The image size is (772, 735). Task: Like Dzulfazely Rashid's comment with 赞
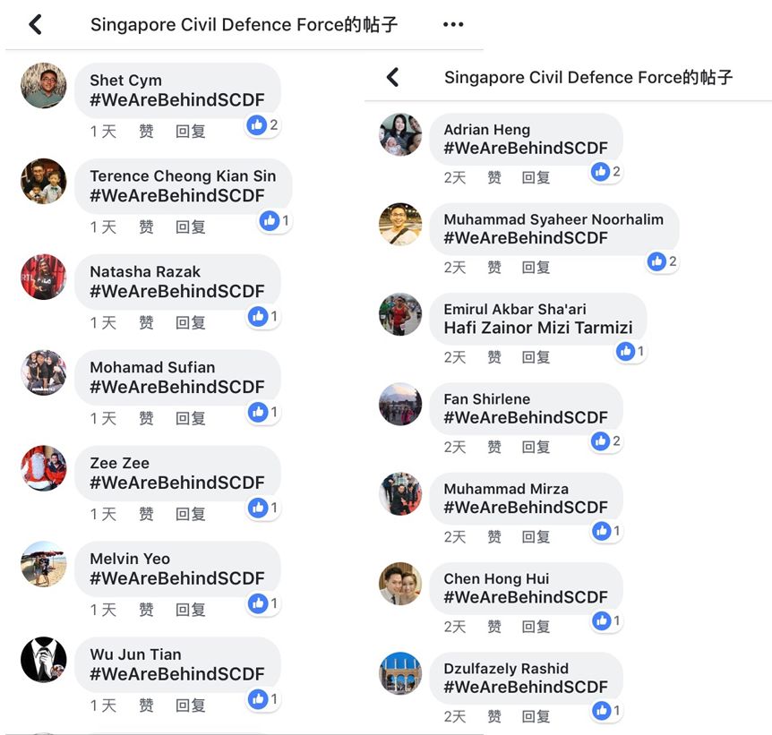(494, 716)
